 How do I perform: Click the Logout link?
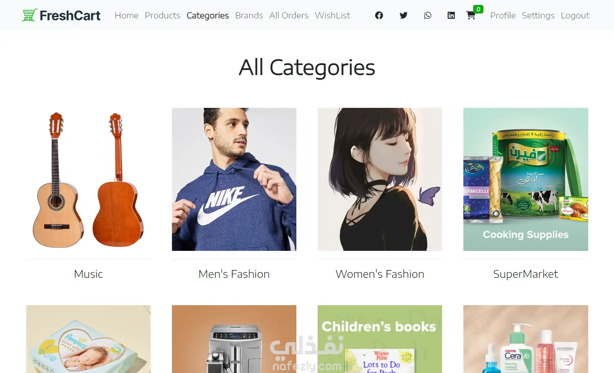pos(575,16)
